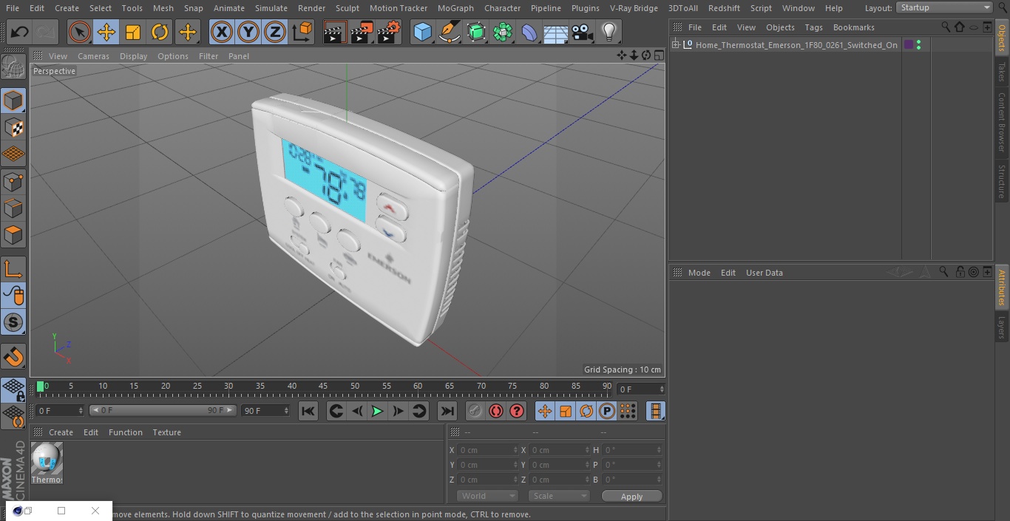Open the Array modeling objects icon
Image resolution: width=1010 pixels, height=521 pixels.
pyautogui.click(x=503, y=33)
